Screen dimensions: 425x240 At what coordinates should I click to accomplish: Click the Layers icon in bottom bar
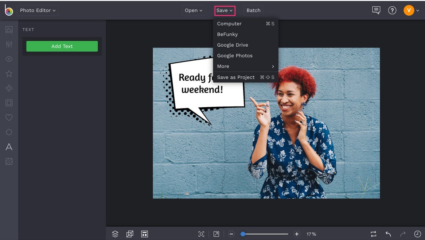coord(115,234)
